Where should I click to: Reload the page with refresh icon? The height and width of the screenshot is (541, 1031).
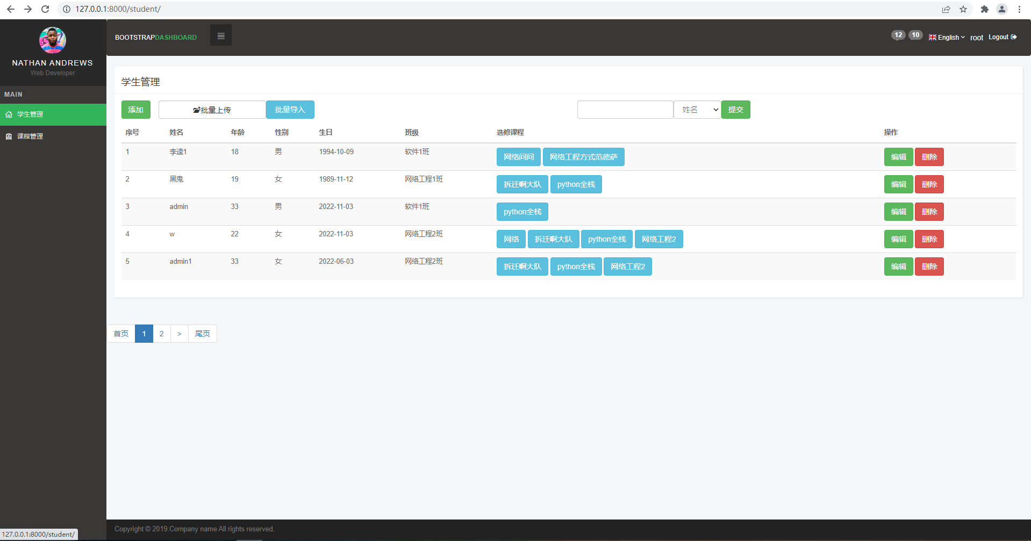click(x=45, y=9)
